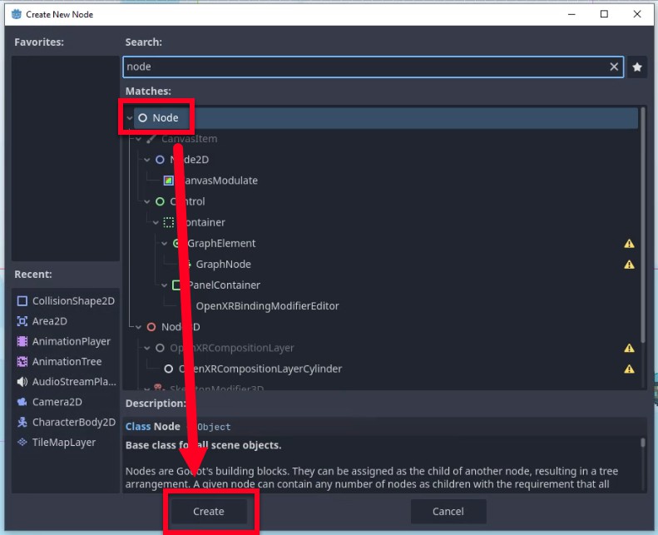
Task: Choose TileMapLayer from Recent list
Action: tap(66, 443)
